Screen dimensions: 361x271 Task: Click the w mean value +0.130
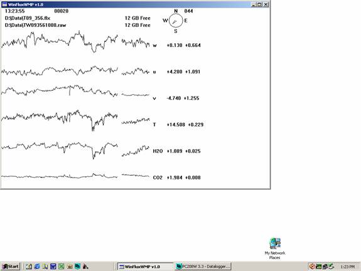click(175, 45)
